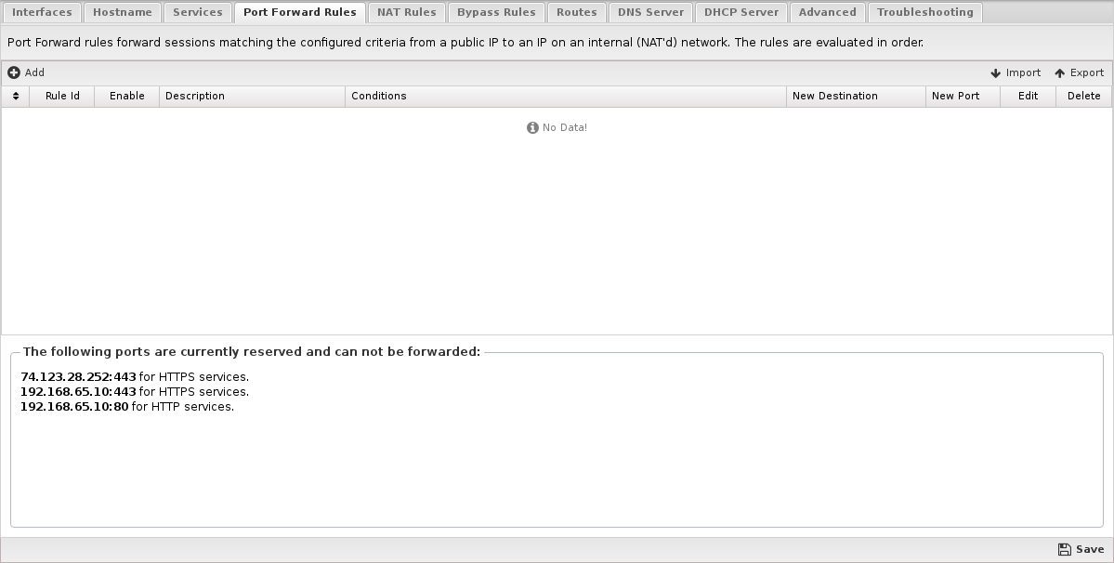The width and height of the screenshot is (1114, 563).
Task: Click the Description column header
Action: tap(252, 96)
